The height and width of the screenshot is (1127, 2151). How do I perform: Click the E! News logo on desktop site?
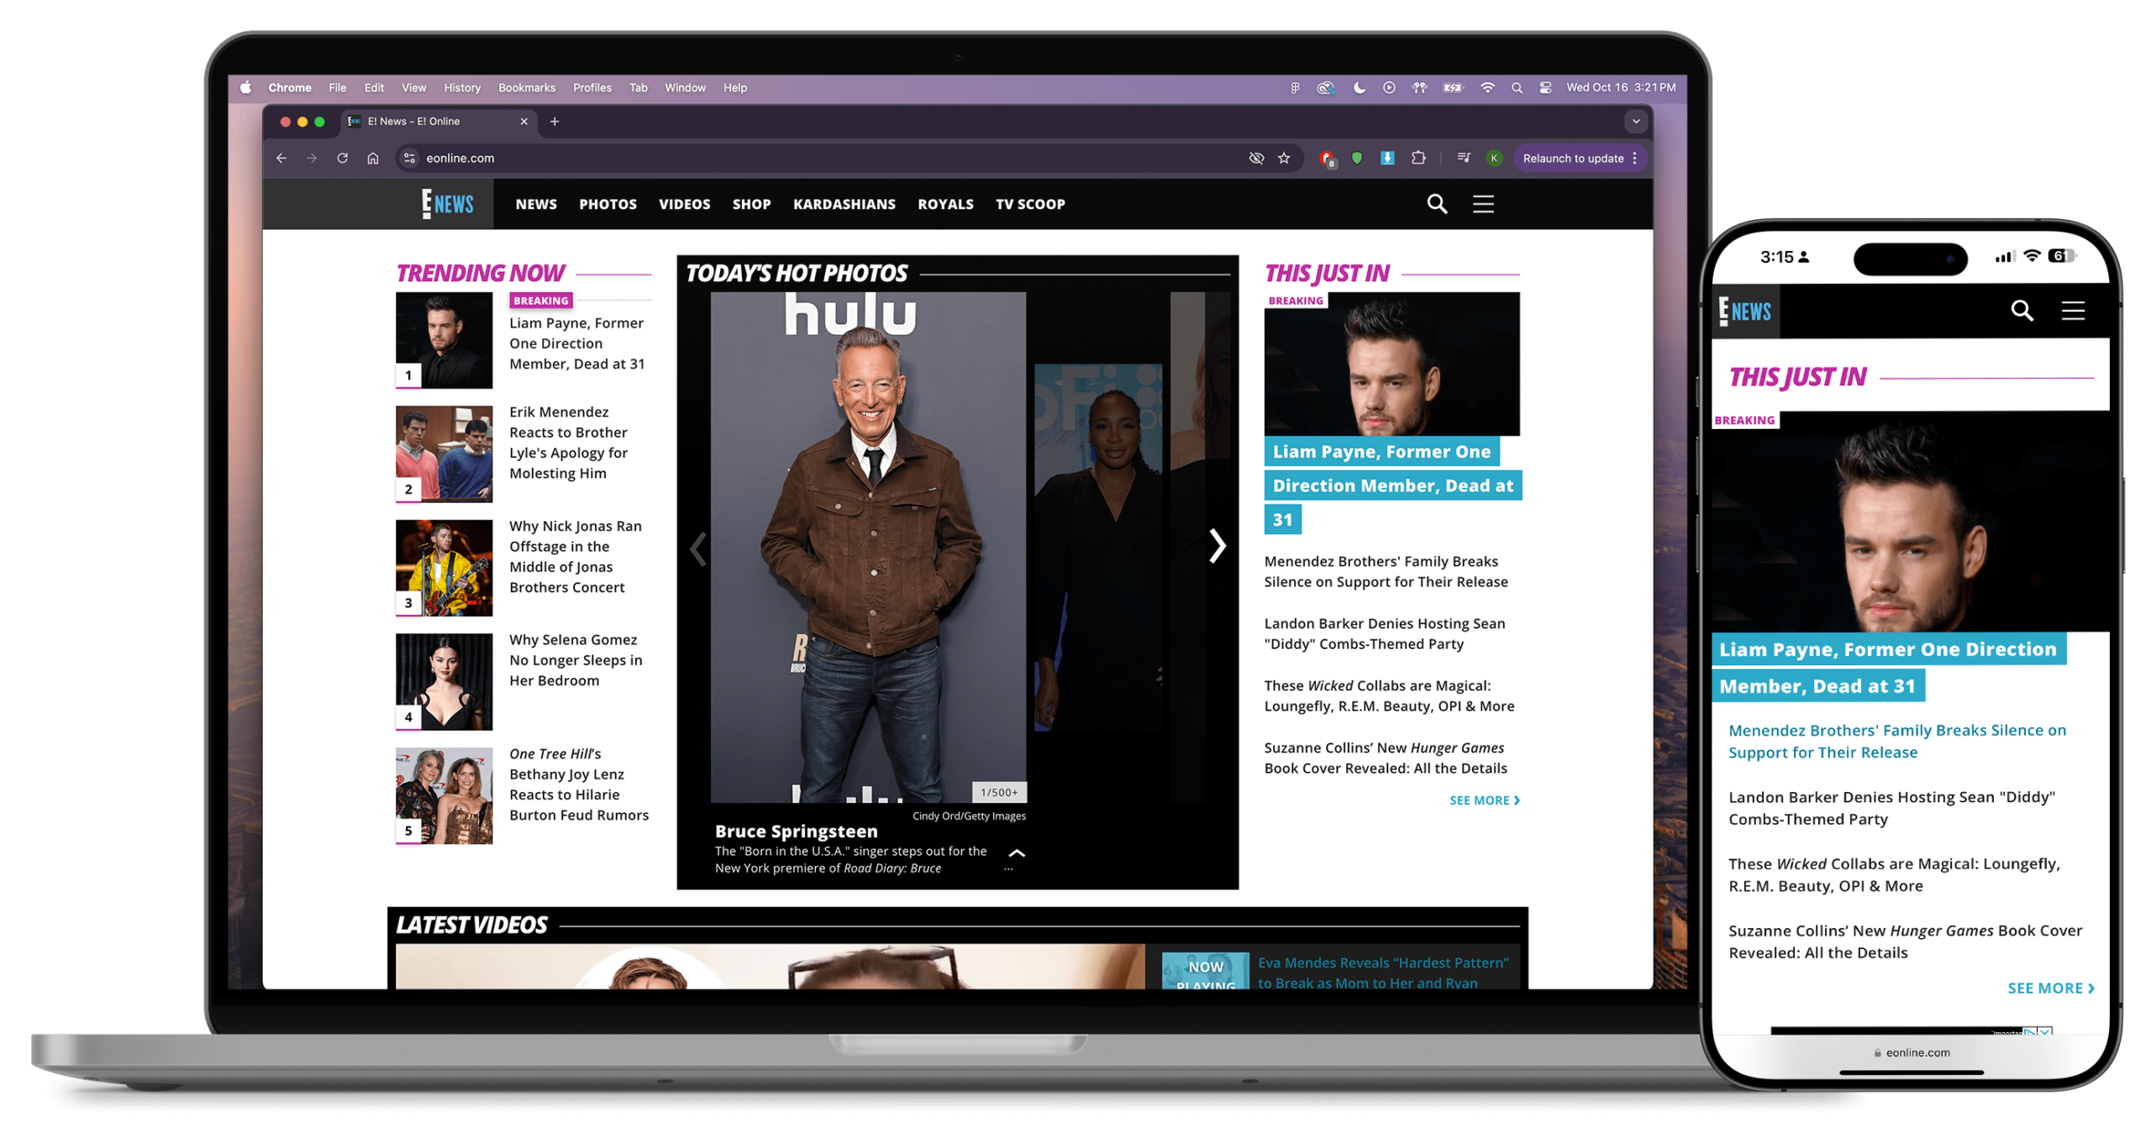448,203
